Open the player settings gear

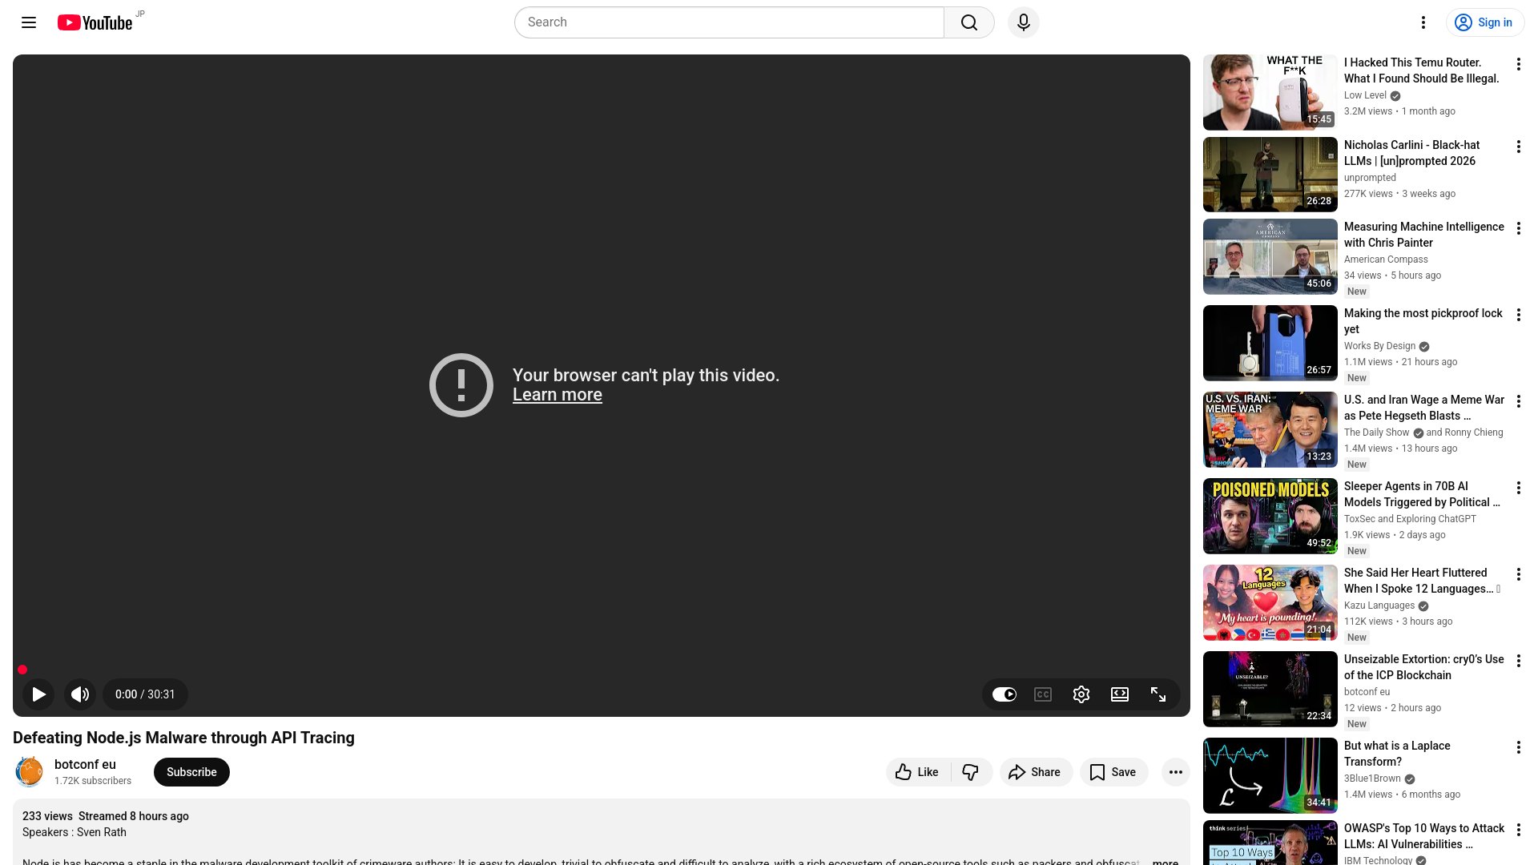1081,694
